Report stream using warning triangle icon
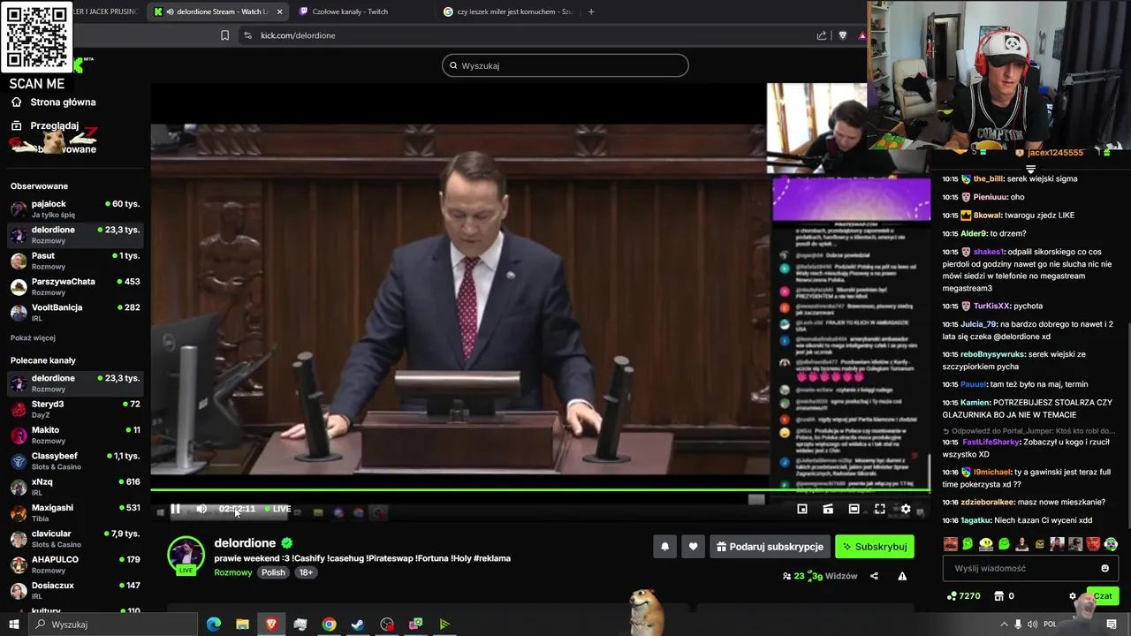Image resolution: width=1131 pixels, height=636 pixels. (x=902, y=576)
